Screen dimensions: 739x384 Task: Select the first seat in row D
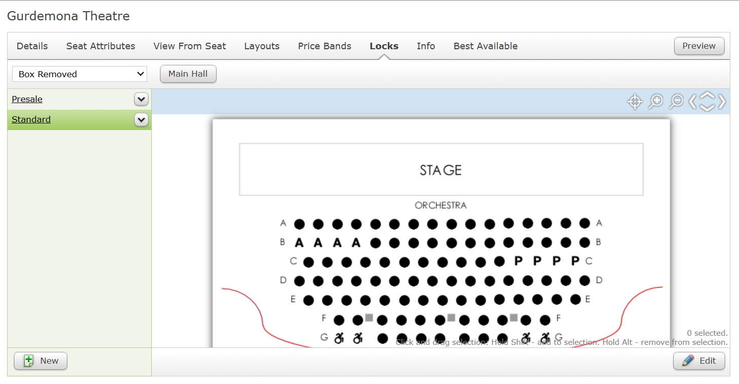point(299,281)
